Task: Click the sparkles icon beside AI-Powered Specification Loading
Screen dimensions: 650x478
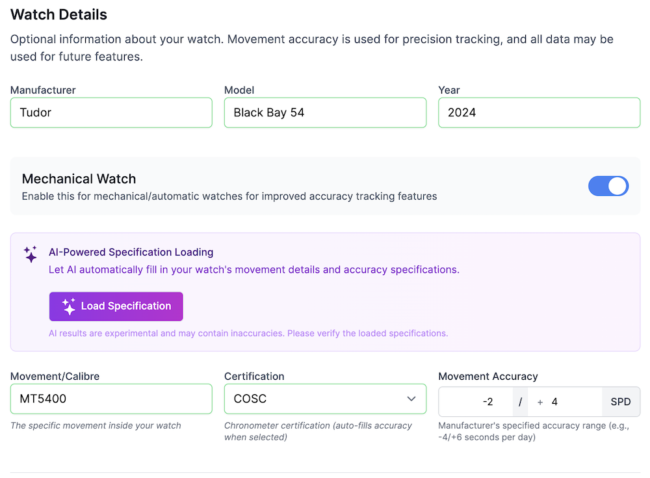Action: (x=30, y=255)
